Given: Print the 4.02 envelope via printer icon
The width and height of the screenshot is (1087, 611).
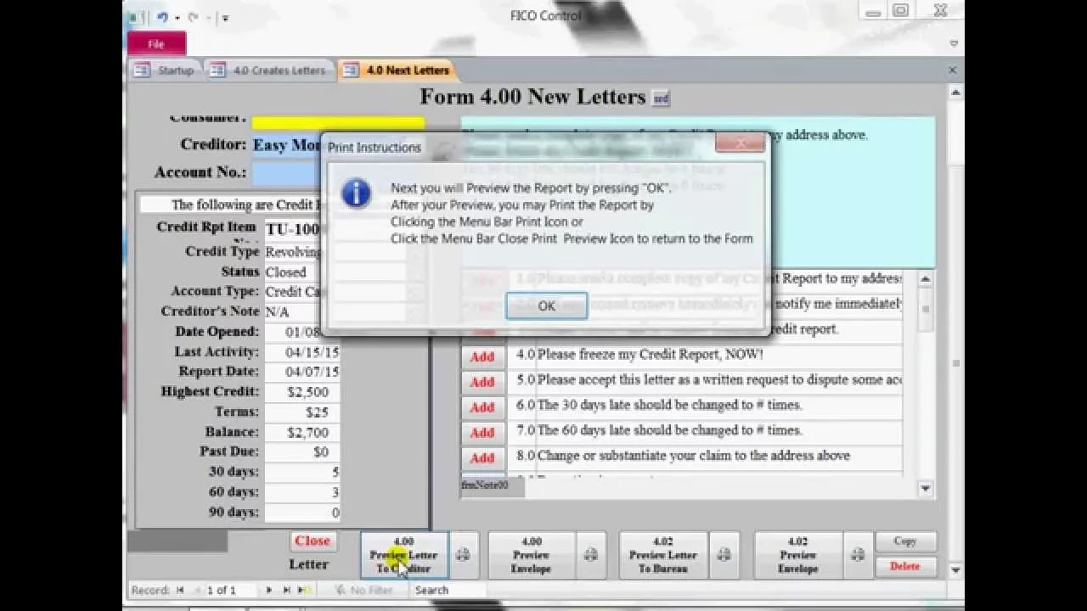Looking at the screenshot, I should pos(858,555).
